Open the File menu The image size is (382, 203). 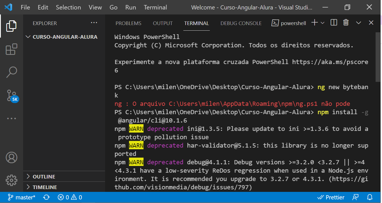(x=25, y=8)
